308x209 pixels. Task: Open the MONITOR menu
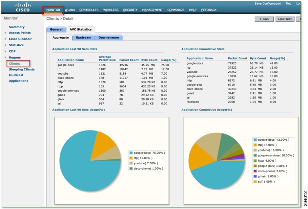click(x=53, y=10)
